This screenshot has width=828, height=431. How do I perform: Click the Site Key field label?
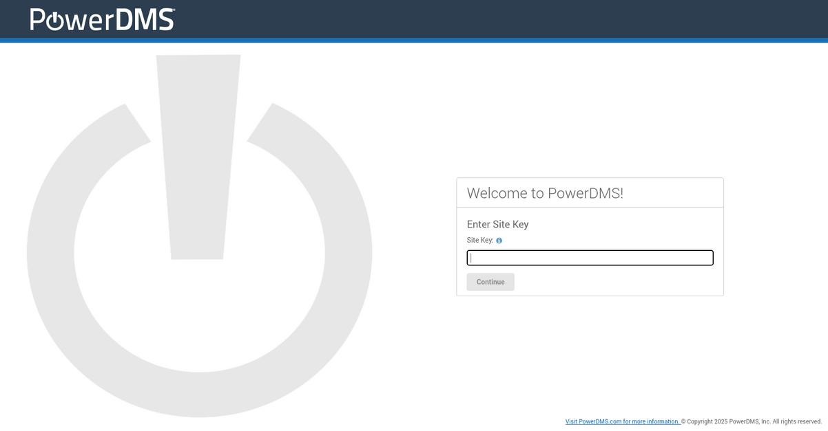480,238
